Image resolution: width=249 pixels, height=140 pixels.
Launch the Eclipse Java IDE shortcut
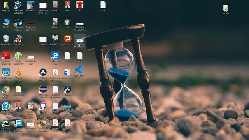pyautogui.click(x=43, y=92)
